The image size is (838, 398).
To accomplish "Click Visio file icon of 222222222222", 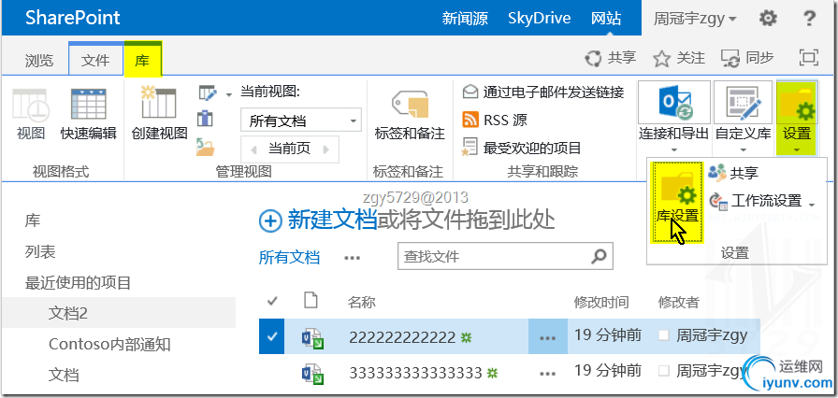I will (x=312, y=338).
